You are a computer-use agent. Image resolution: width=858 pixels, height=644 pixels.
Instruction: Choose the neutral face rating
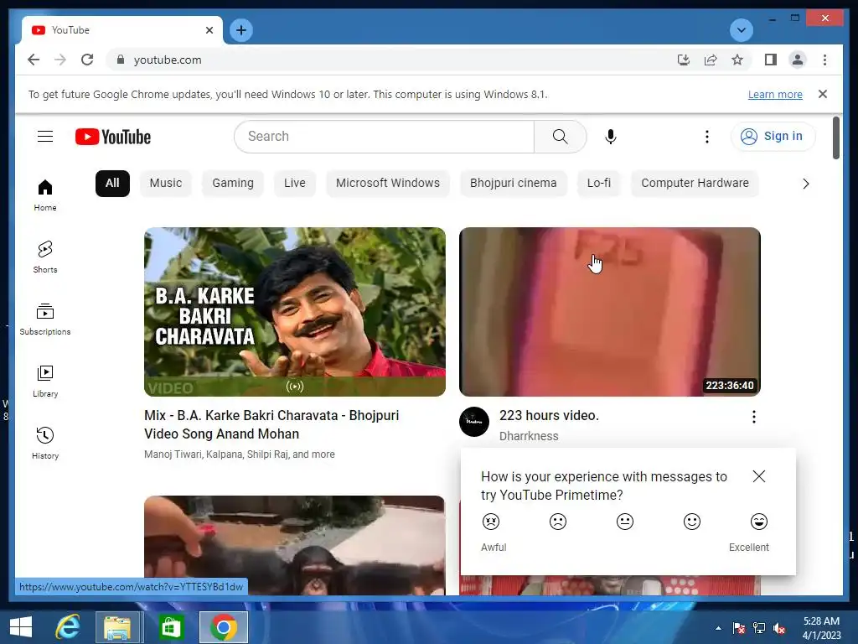click(624, 522)
